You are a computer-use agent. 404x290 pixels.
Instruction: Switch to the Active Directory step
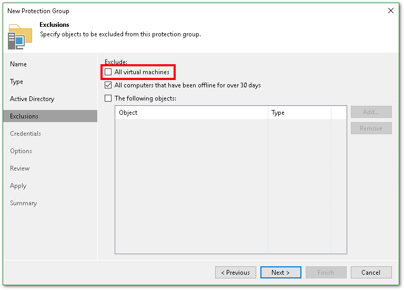[32, 99]
